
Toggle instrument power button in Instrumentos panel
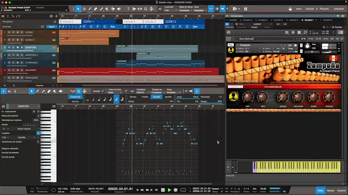(227, 24)
